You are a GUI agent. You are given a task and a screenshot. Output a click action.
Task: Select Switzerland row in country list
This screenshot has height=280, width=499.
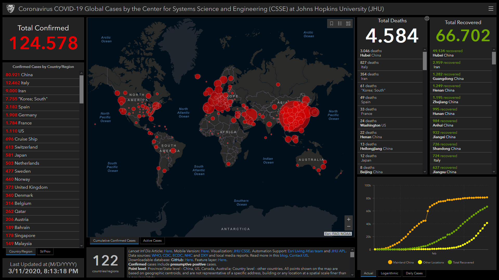click(41, 147)
